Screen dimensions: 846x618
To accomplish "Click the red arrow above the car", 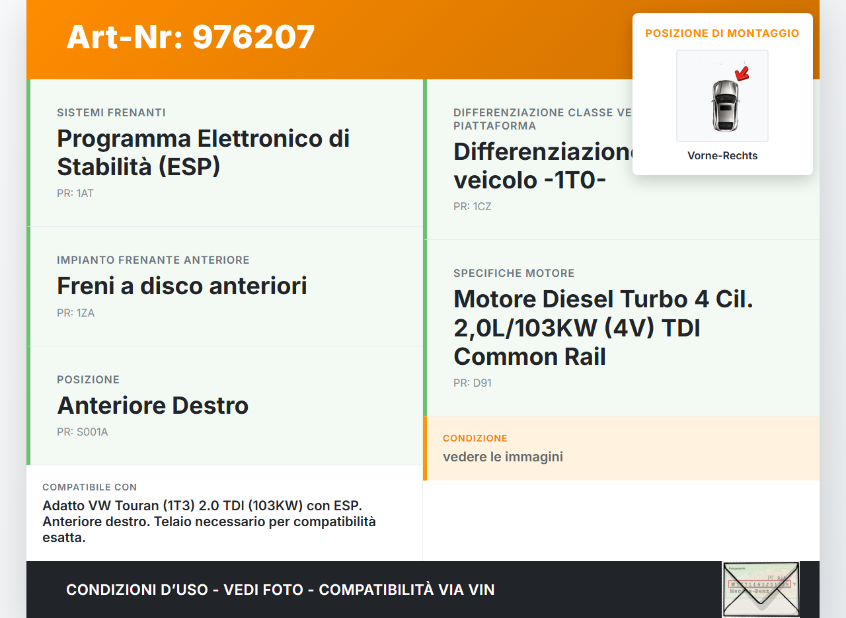I will pos(742,73).
